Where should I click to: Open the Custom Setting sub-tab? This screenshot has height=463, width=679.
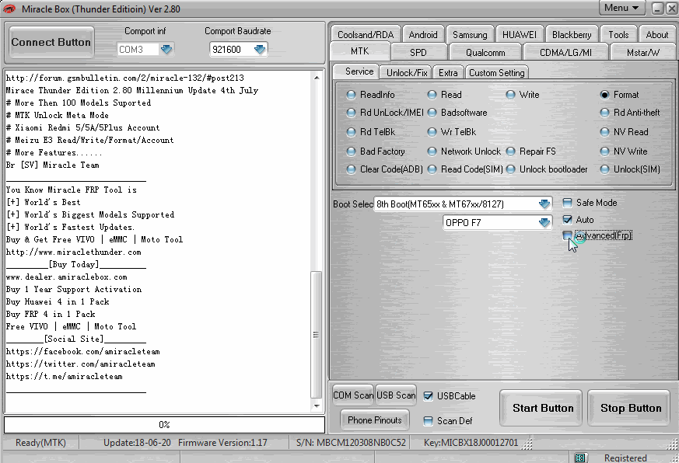(497, 73)
